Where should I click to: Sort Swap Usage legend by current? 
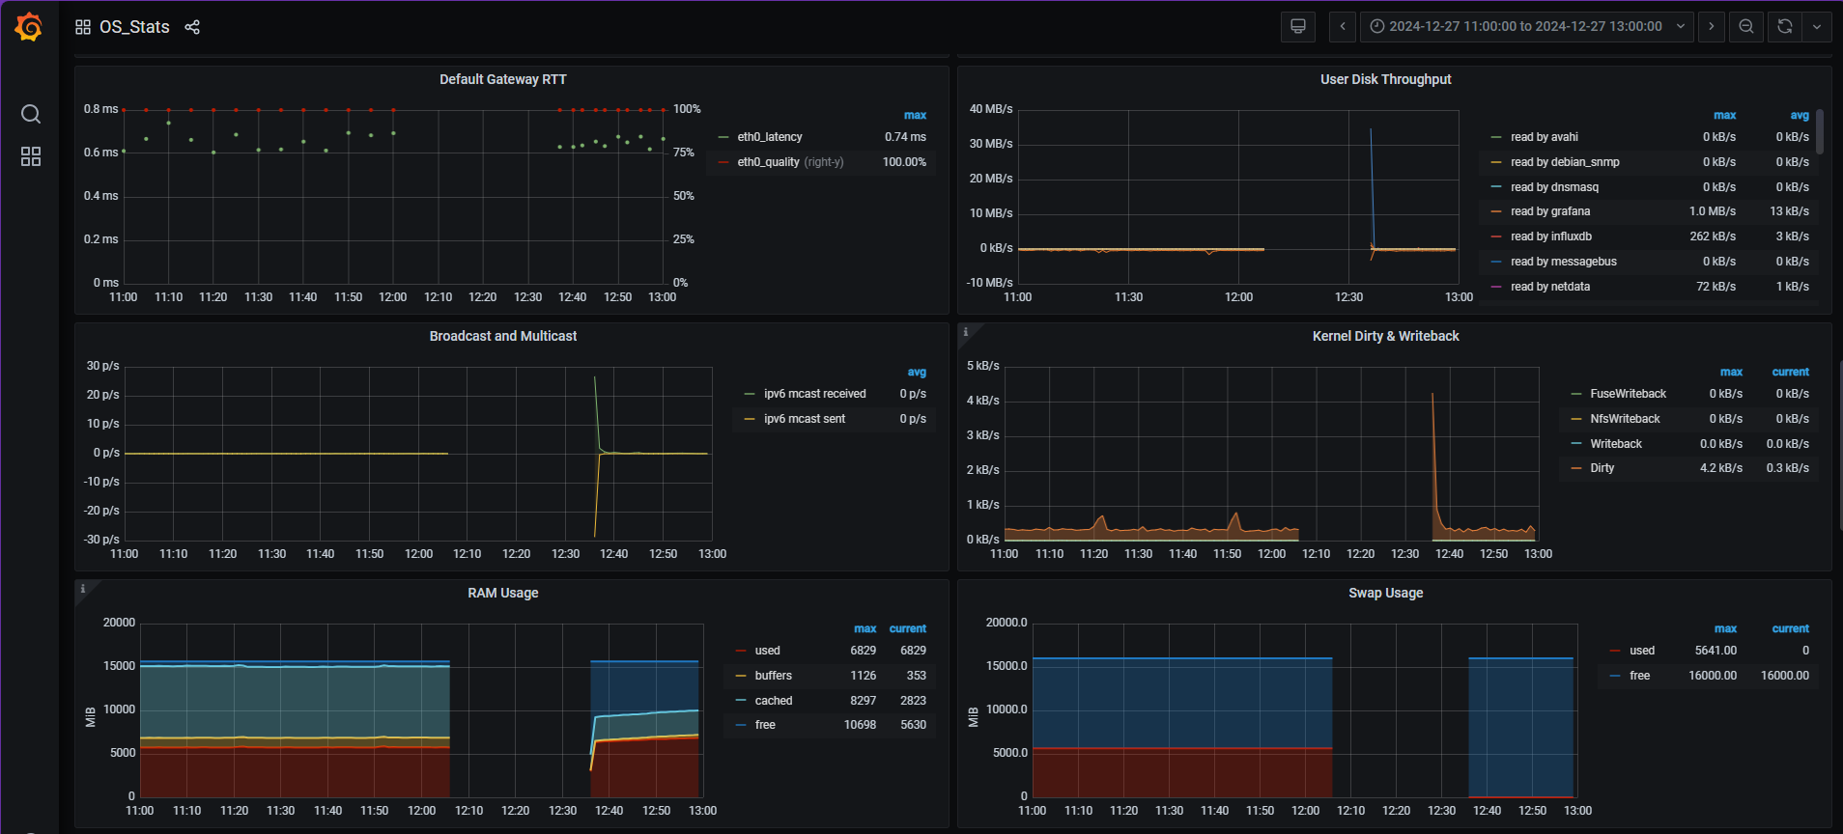[1790, 628]
